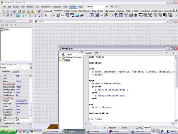Click Add file to project icon
Viewport: 178px width, 134px height.
pyautogui.click(x=29, y=11)
